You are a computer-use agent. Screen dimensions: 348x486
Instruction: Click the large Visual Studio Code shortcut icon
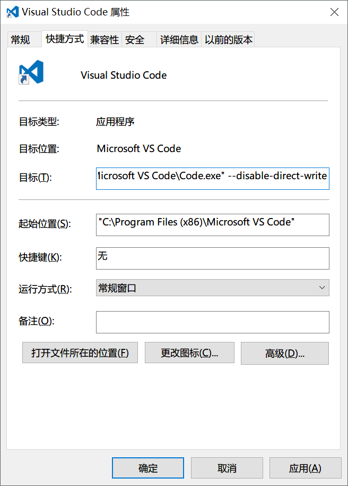point(31,72)
